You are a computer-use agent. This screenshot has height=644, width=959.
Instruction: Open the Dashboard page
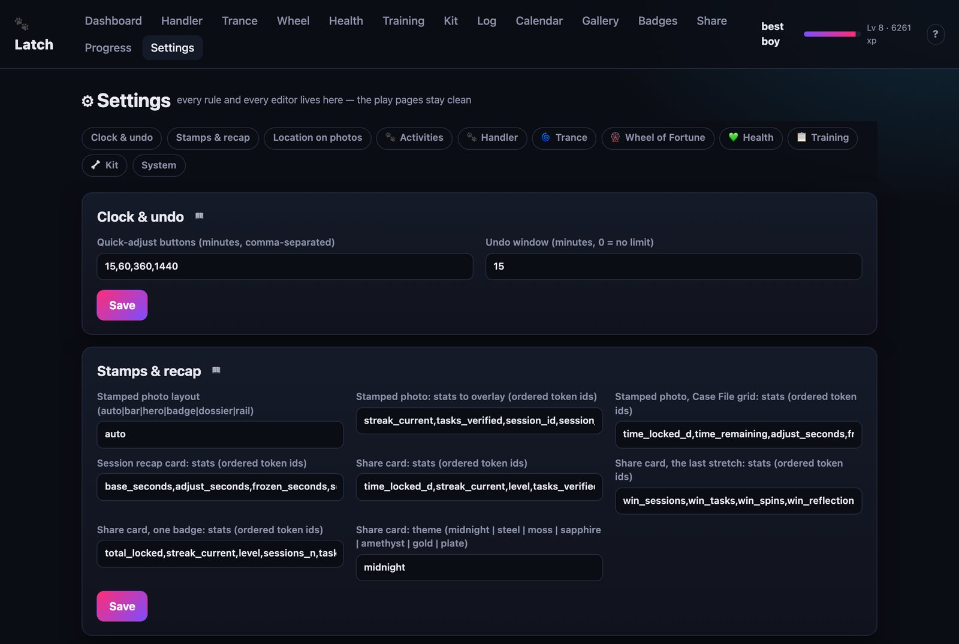pos(113,21)
